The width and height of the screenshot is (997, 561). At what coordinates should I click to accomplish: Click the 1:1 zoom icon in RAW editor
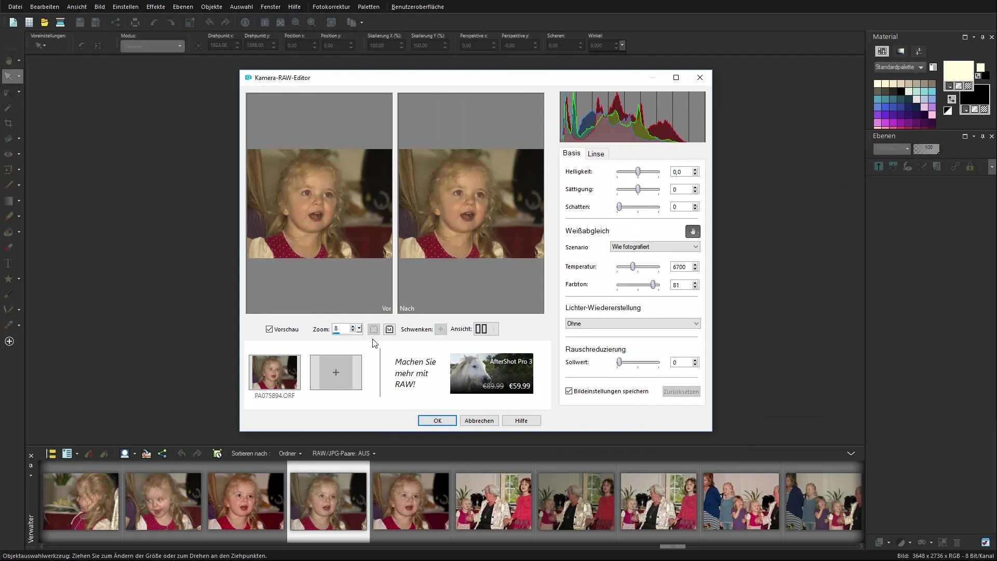[x=389, y=329]
